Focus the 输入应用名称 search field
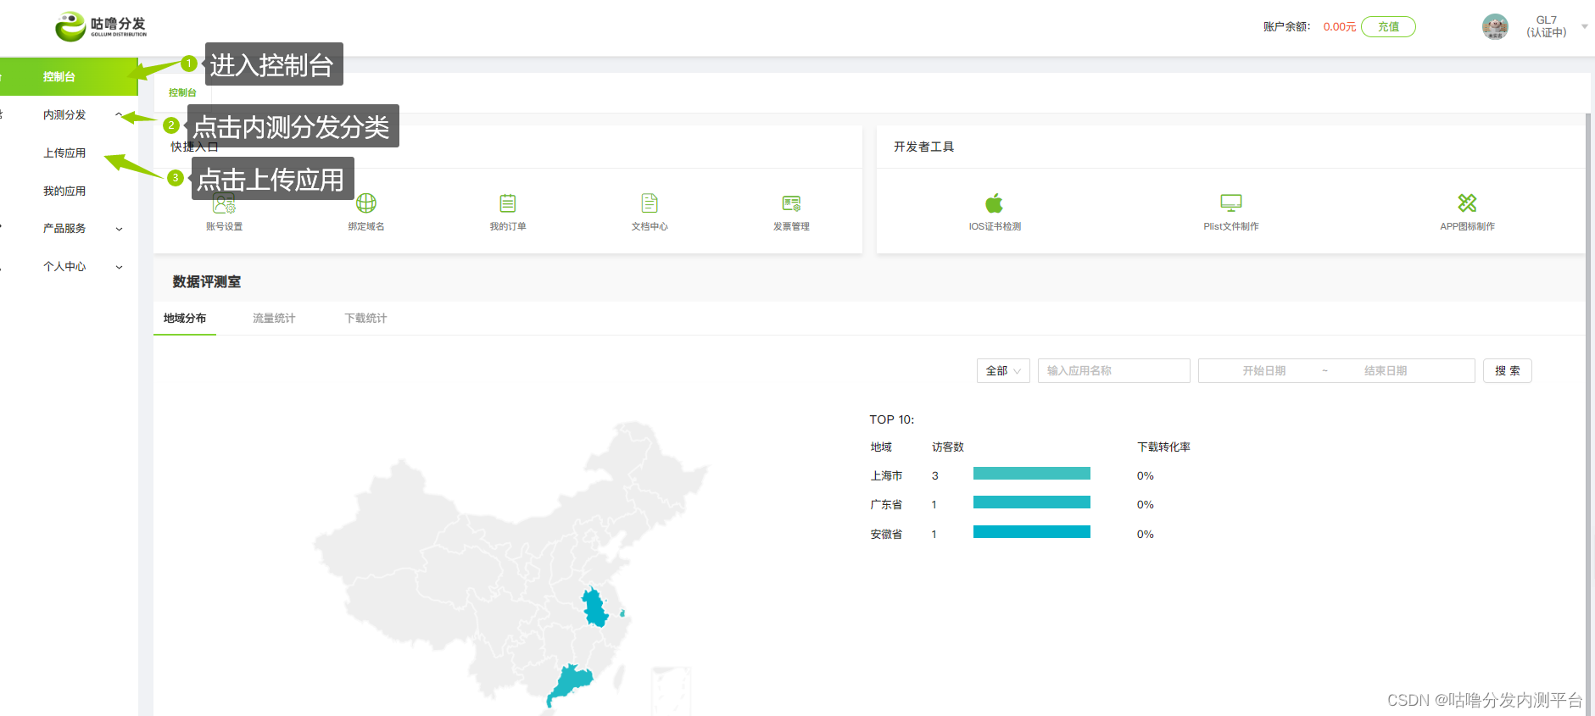The image size is (1595, 716). (1113, 370)
